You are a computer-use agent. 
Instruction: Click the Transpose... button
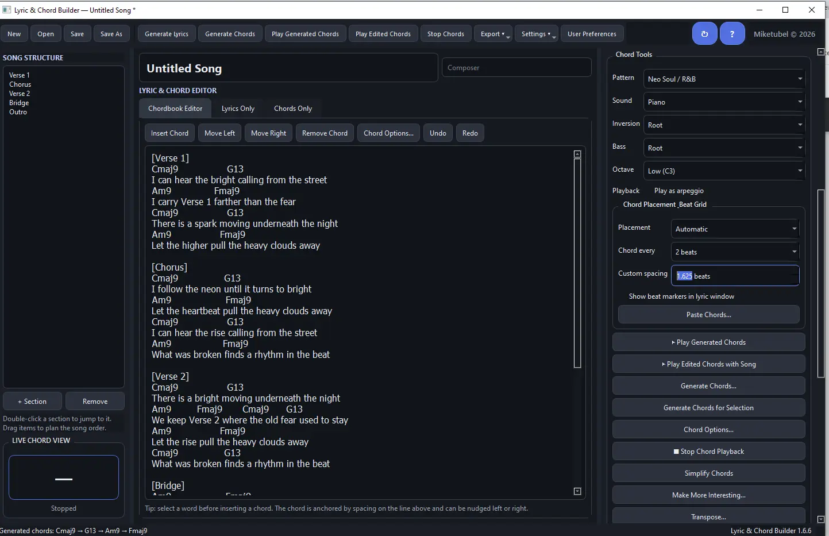pyautogui.click(x=709, y=516)
